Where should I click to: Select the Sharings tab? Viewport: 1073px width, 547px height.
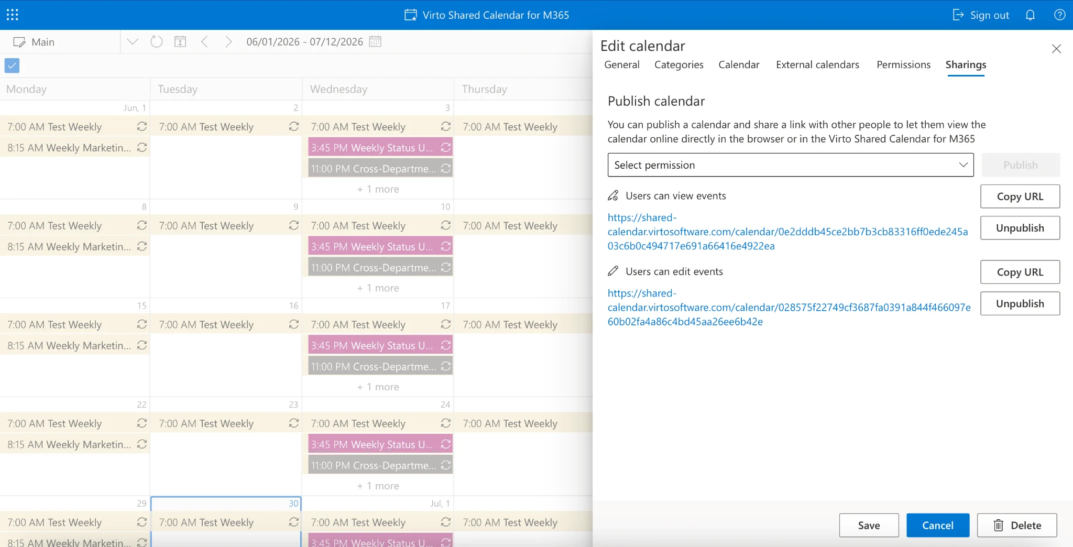[x=966, y=64]
